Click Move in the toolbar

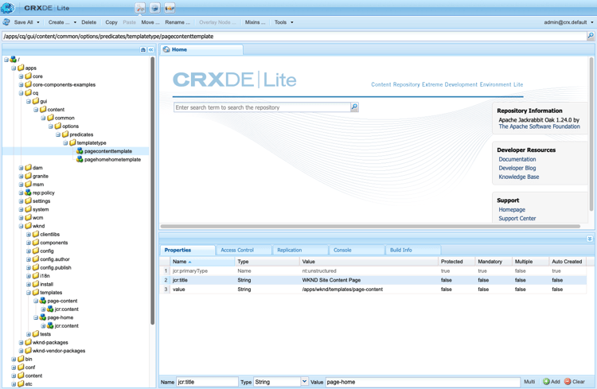click(x=150, y=22)
